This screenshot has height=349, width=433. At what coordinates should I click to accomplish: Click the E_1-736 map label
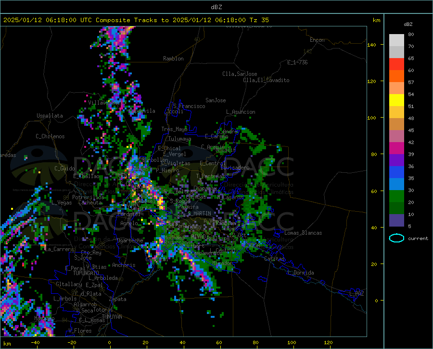click(297, 62)
